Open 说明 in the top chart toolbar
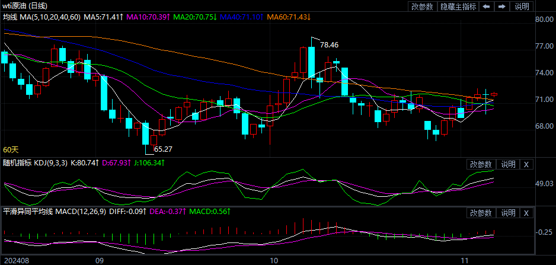The image size is (556, 265). [x=522, y=7]
